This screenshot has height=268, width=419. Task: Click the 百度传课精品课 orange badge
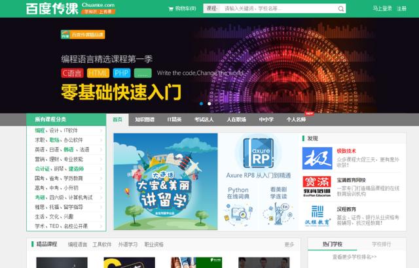(83, 35)
